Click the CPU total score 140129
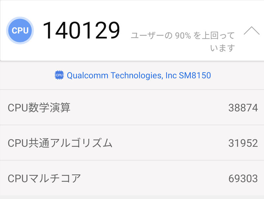Viewport: 264px width, 199px height. [x=81, y=31]
